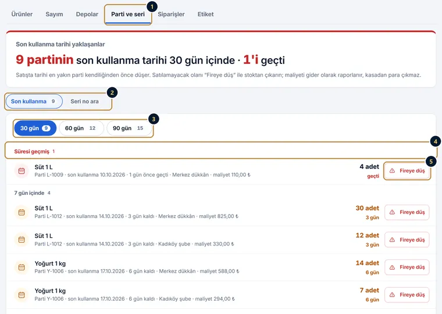Switch to the Etiket tab

point(205,14)
